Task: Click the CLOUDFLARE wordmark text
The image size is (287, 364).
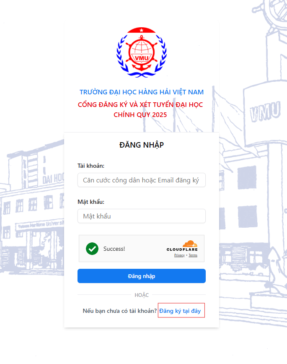Action: tap(182, 250)
